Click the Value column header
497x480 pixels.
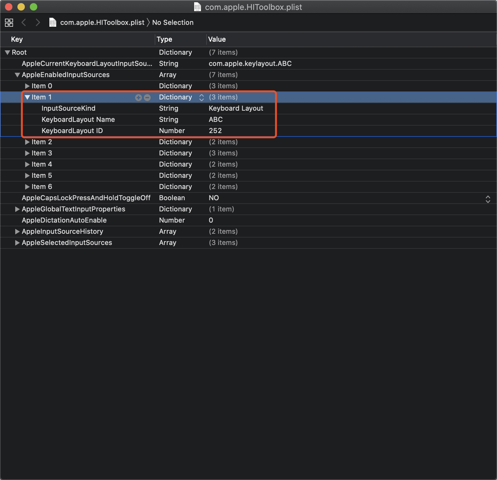coord(217,39)
